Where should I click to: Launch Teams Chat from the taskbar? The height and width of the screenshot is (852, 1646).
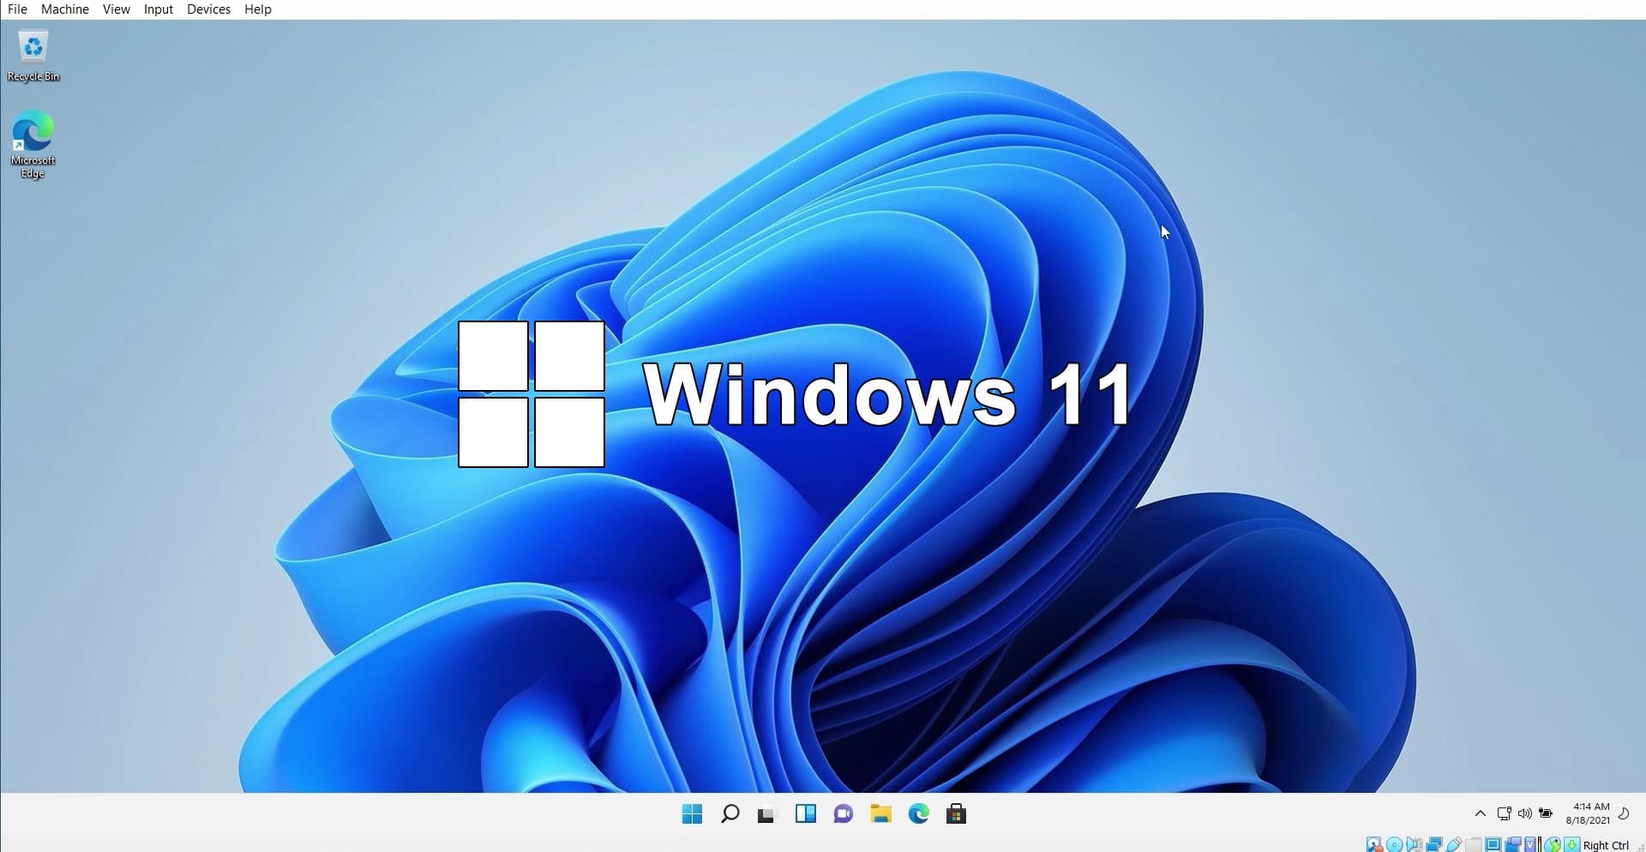pyautogui.click(x=843, y=814)
